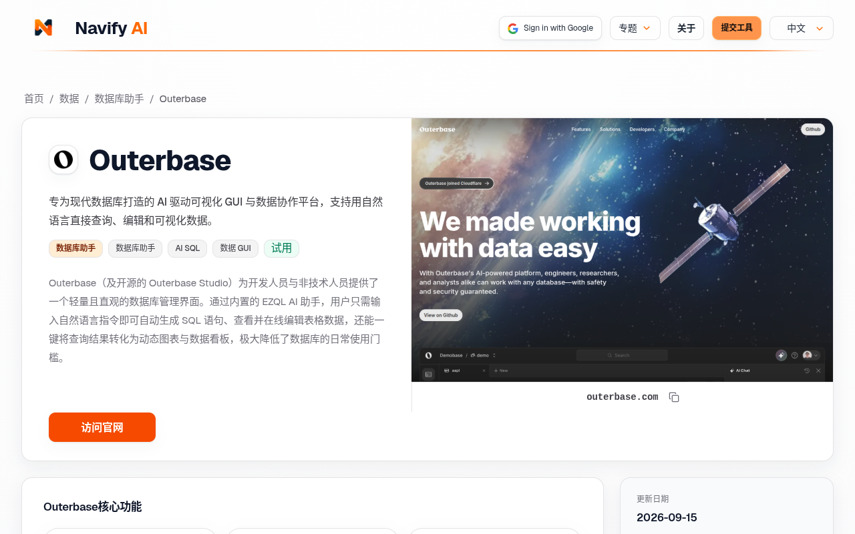This screenshot has height=534, width=855.
Task: Select the orange 数据库助手 tag
Action: click(75, 248)
